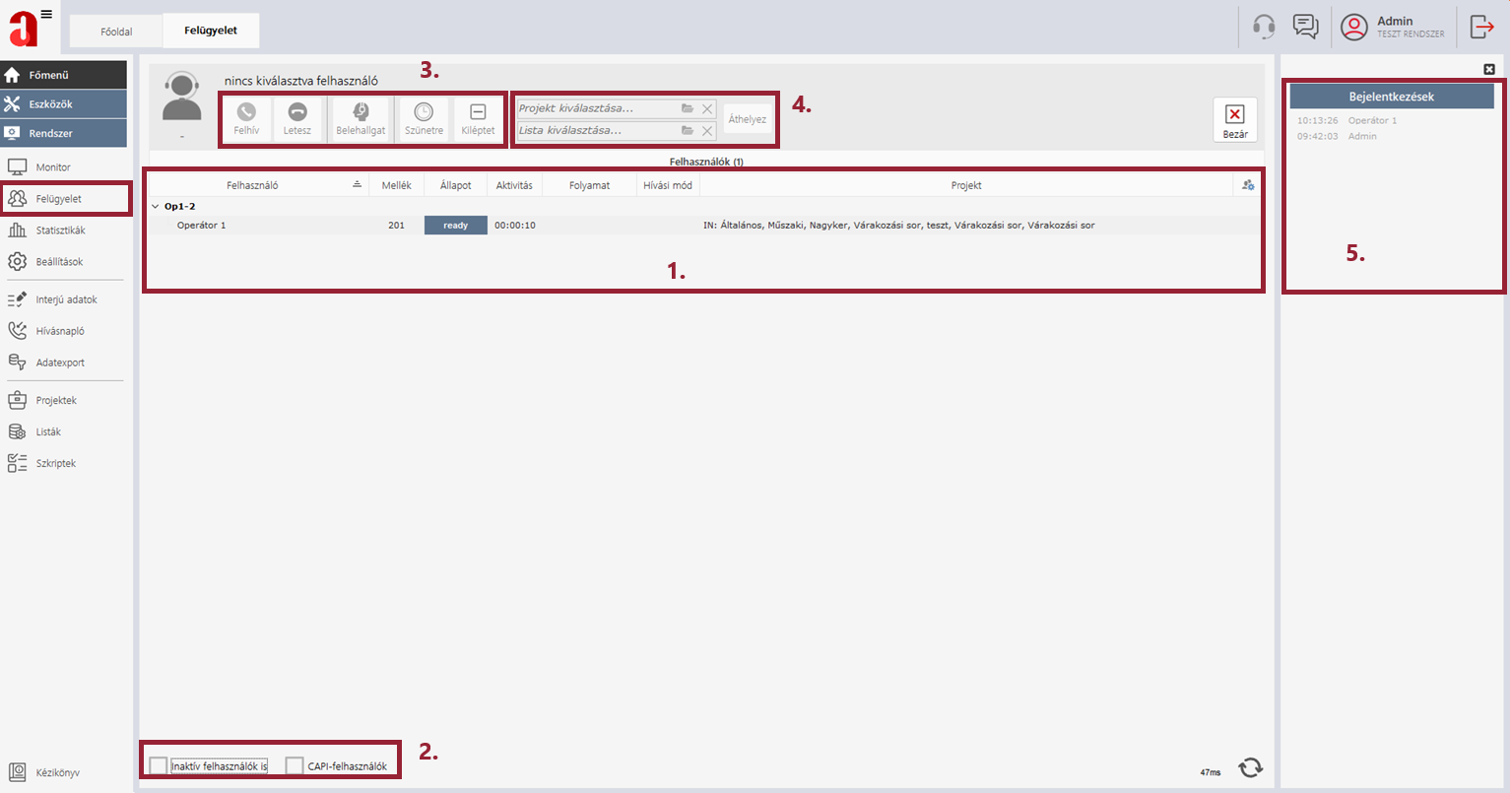Click the Bezár button
The height and width of the screenshot is (793, 1510).
1235,120
